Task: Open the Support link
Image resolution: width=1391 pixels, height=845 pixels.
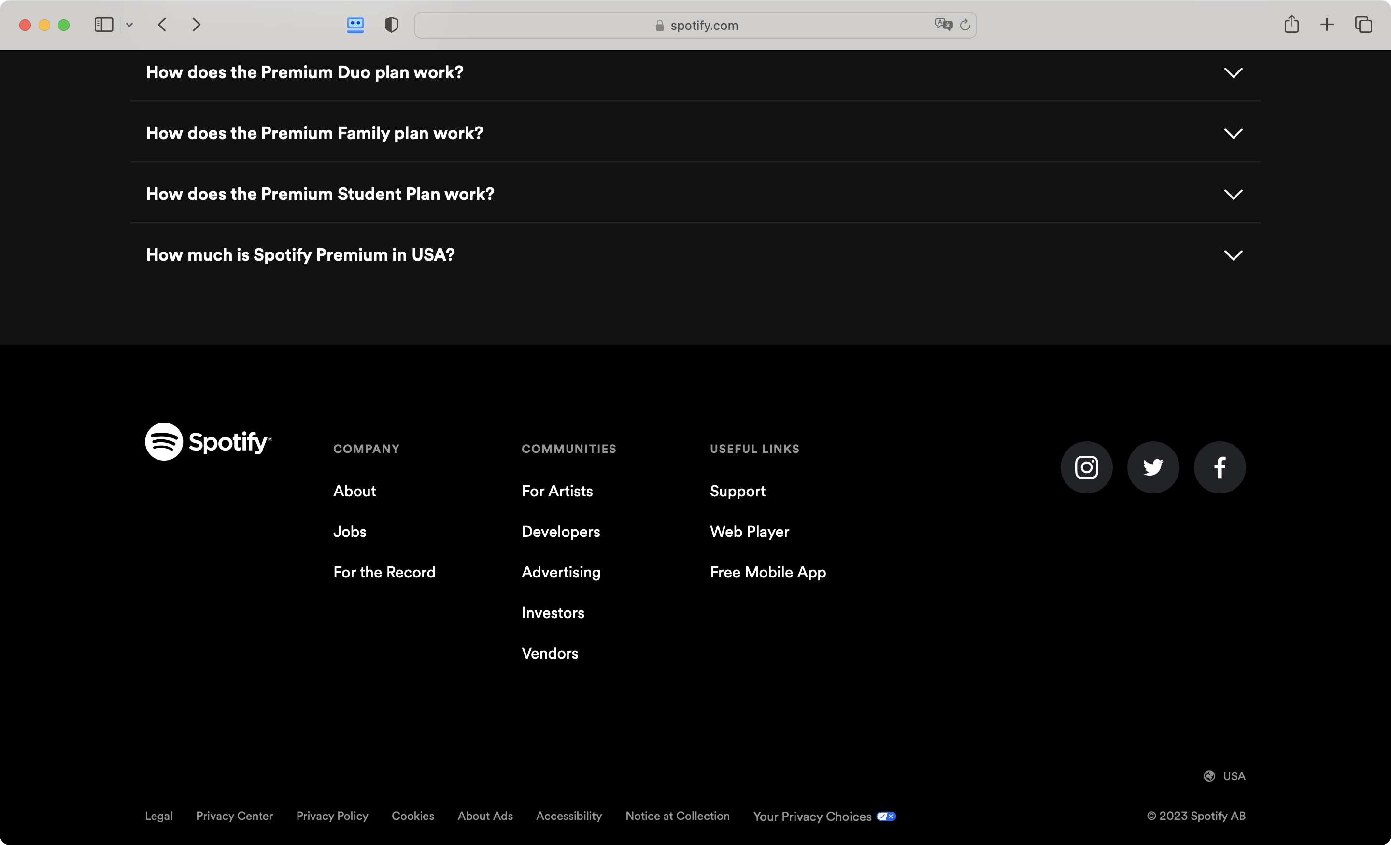Action: [737, 491]
